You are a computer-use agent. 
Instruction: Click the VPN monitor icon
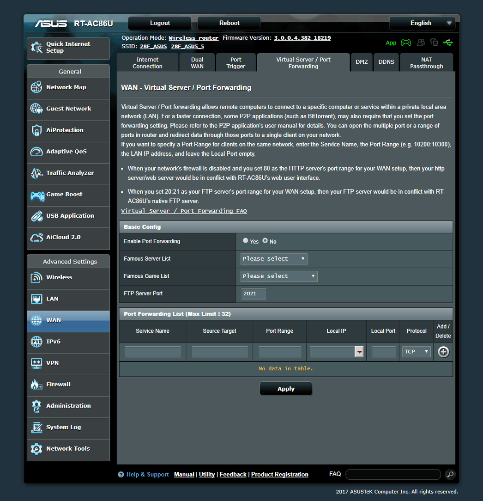[x=36, y=363]
